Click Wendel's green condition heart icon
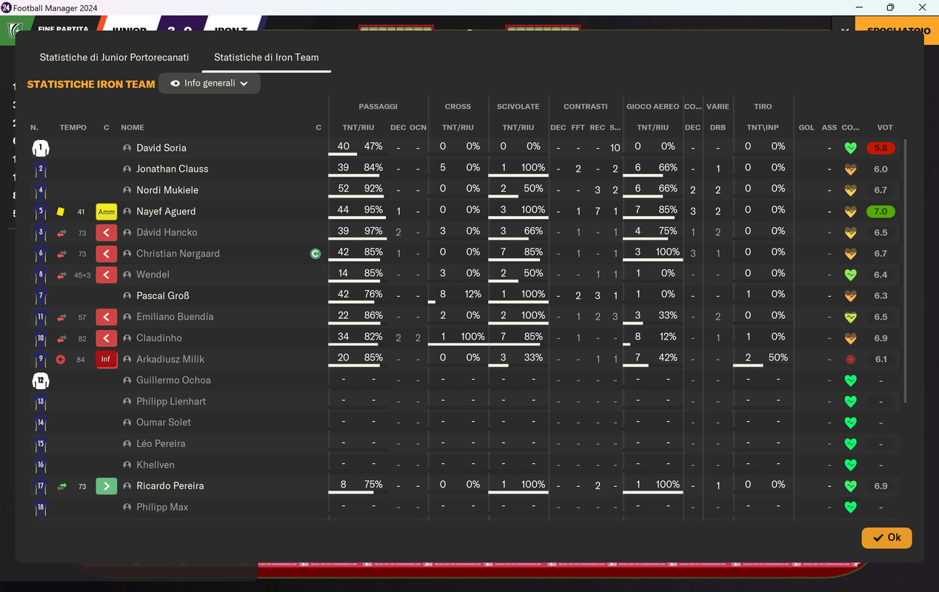The image size is (939, 592). tap(850, 275)
